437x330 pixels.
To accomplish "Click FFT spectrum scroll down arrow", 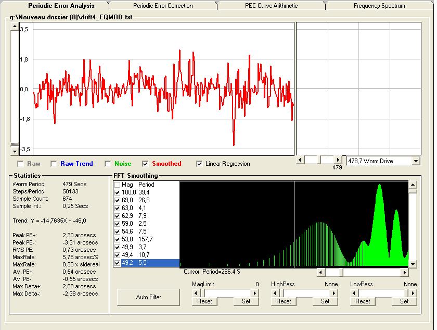I will pyautogui.click(x=413, y=264).
